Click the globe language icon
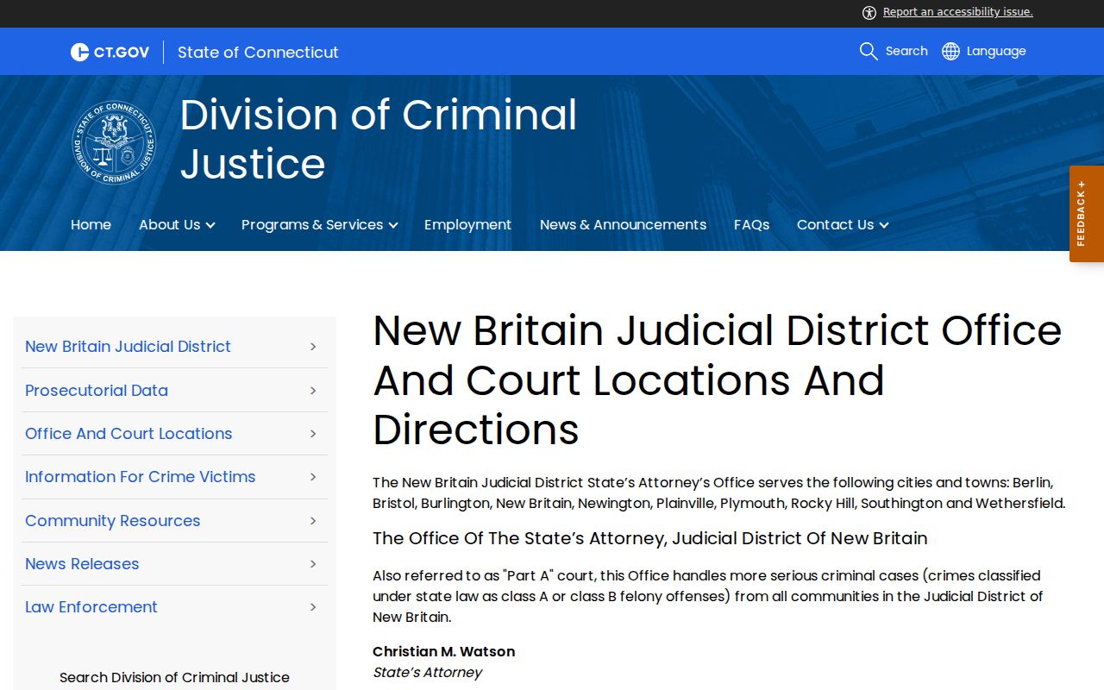 pyautogui.click(x=950, y=51)
